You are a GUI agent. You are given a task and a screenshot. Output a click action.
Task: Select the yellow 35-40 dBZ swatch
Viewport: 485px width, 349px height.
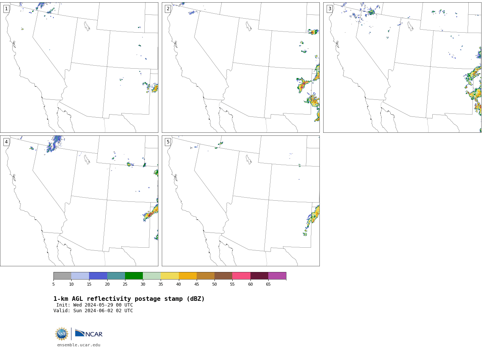pos(170,276)
